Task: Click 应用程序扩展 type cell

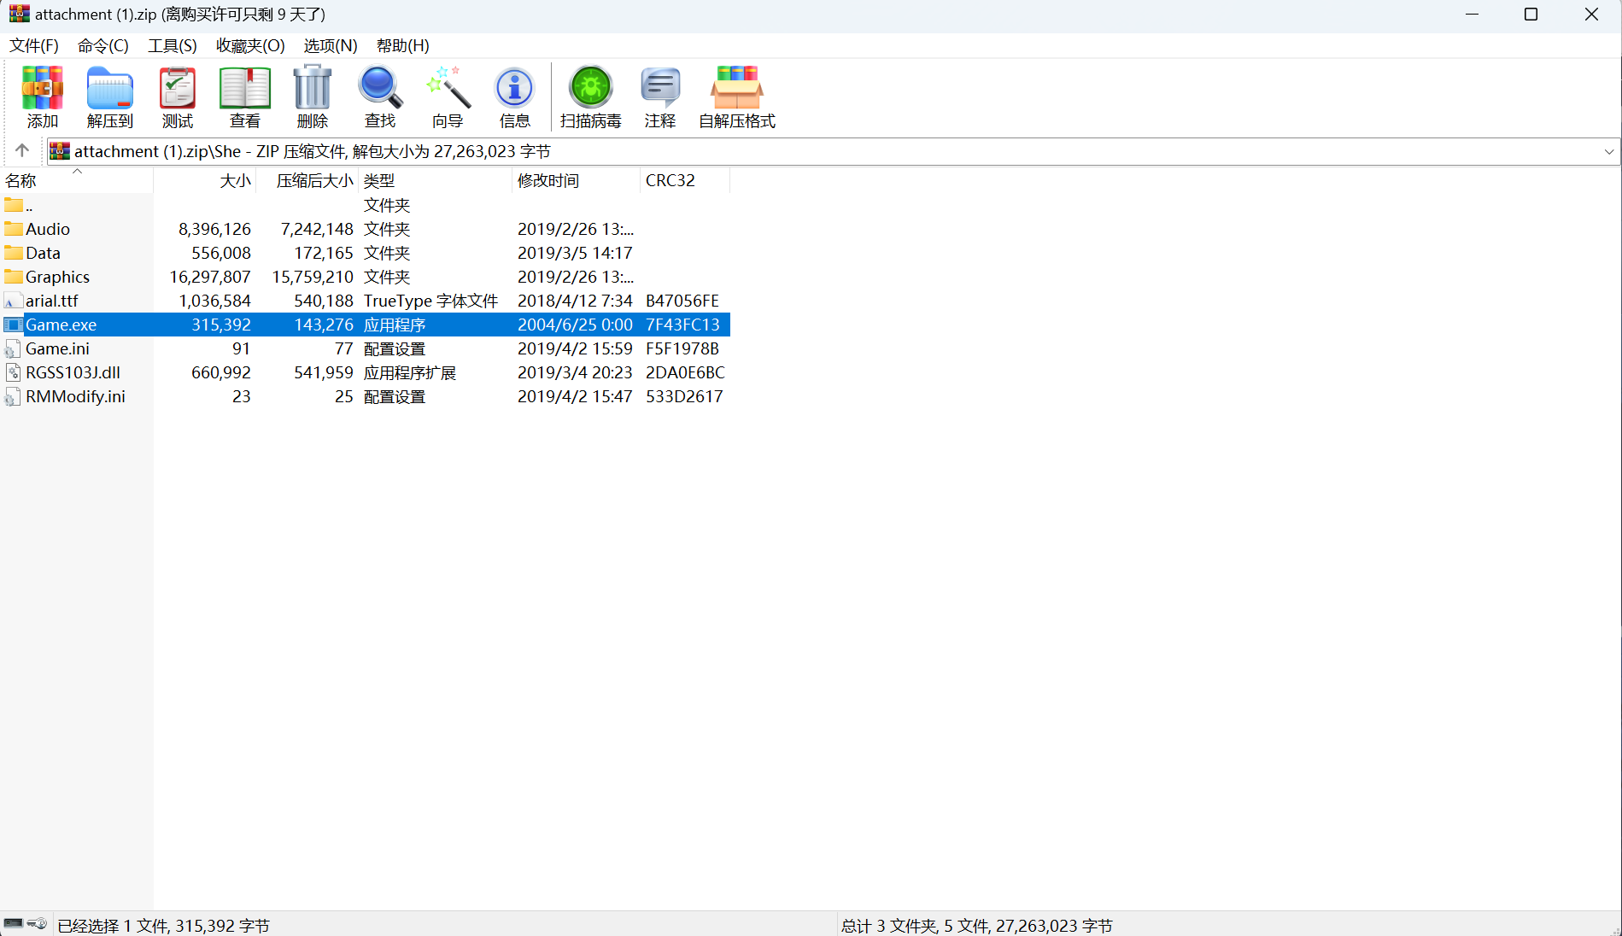Action: pos(410,372)
